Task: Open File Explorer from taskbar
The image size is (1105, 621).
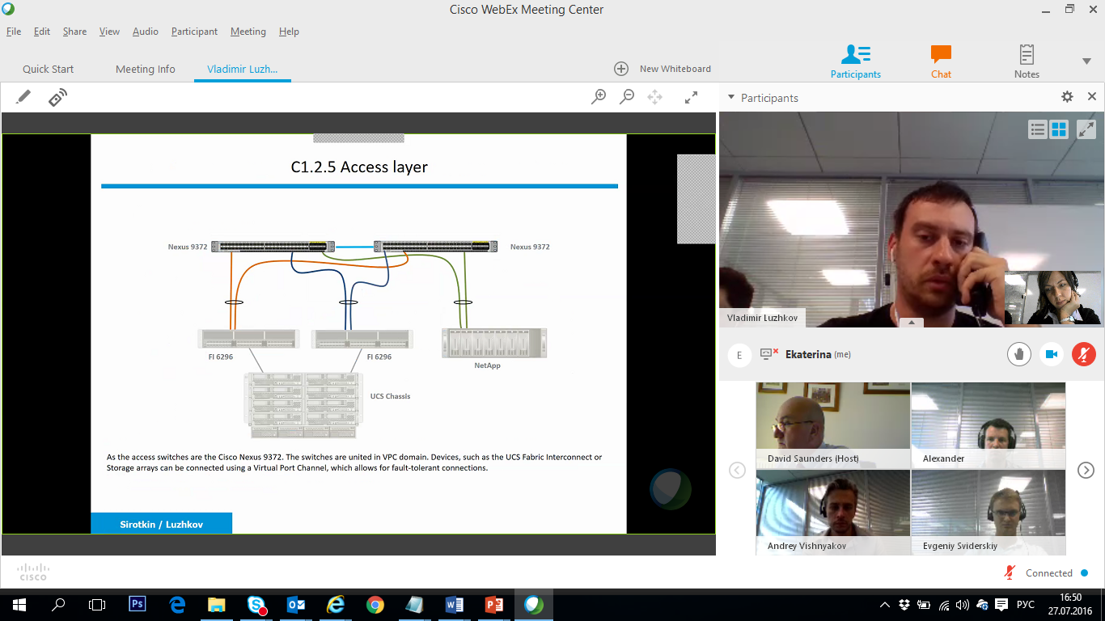Action: pyautogui.click(x=217, y=604)
